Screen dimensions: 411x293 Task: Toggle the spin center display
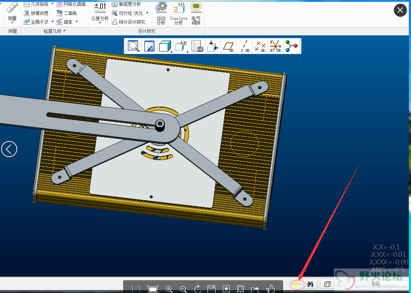(x=292, y=46)
